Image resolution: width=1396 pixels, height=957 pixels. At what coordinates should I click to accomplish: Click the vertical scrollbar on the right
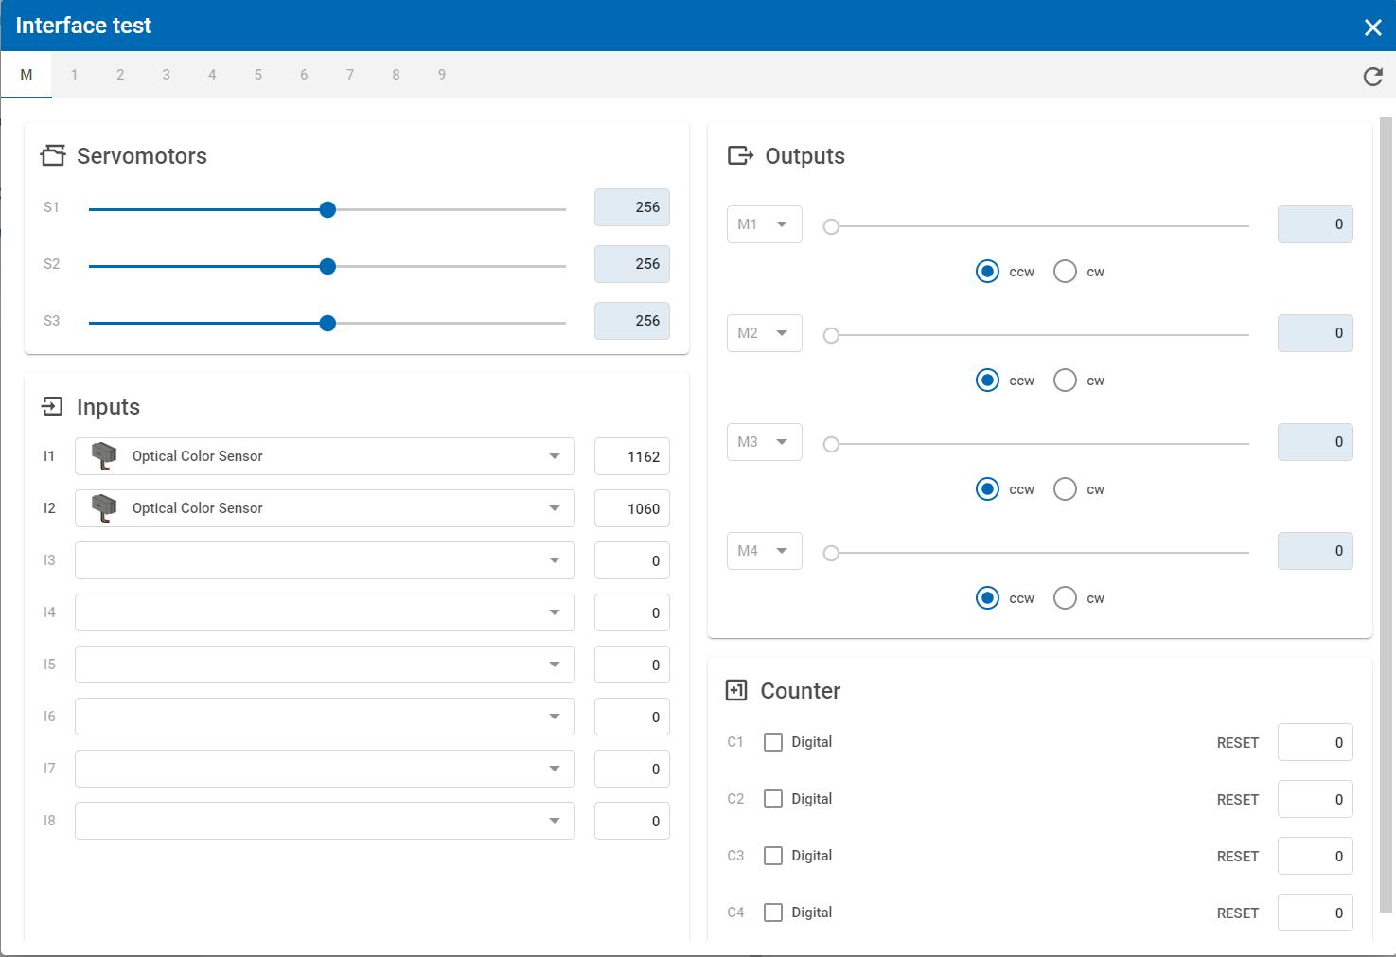[x=1387, y=516]
